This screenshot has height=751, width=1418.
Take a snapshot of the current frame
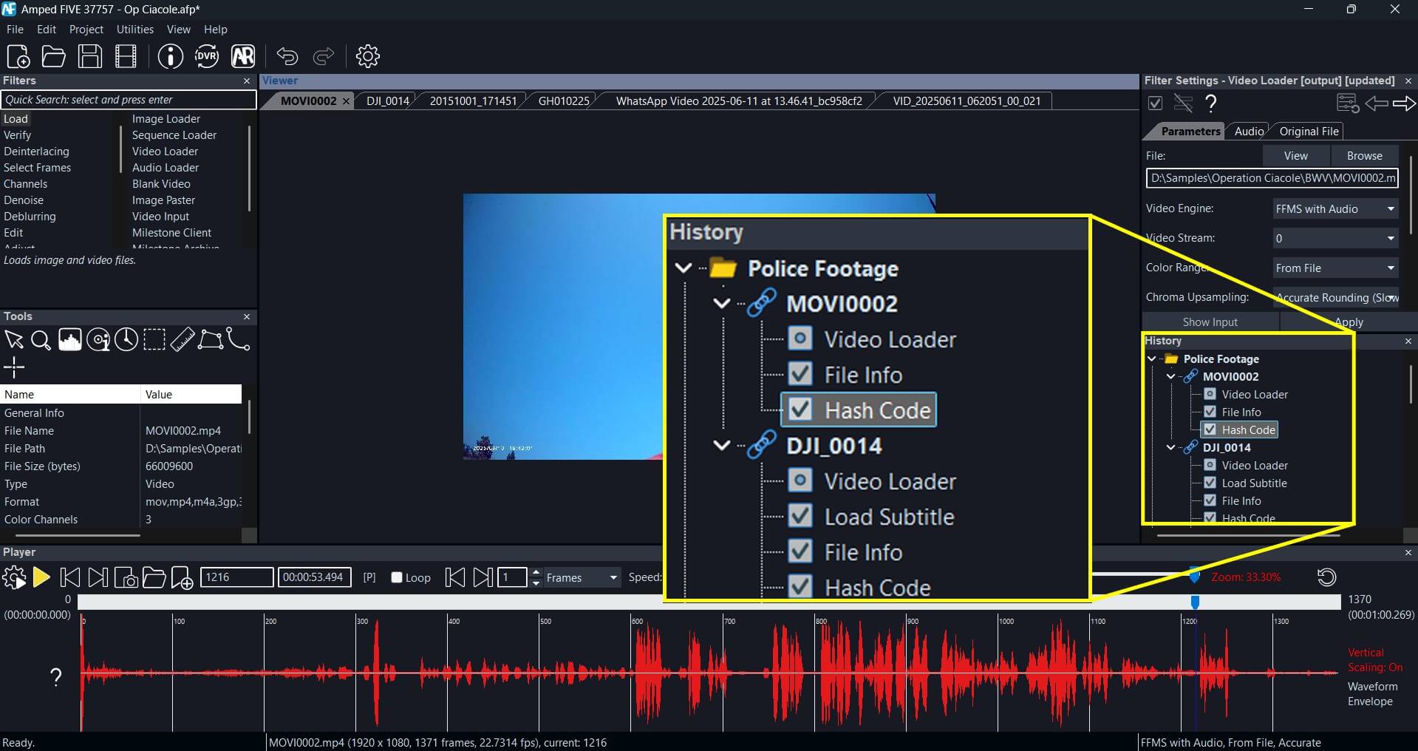126,577
